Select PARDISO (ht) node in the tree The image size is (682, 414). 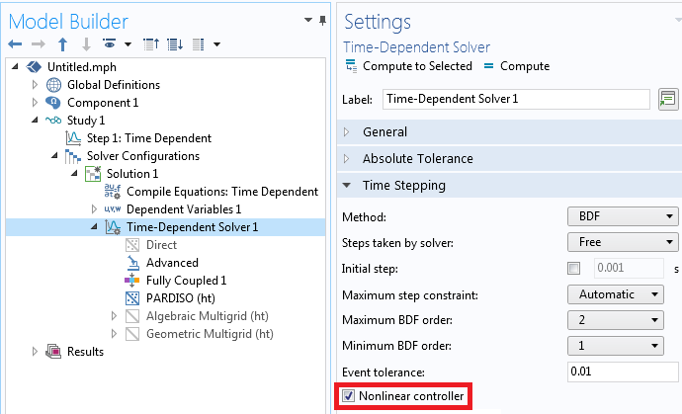(x=184, y=298)
